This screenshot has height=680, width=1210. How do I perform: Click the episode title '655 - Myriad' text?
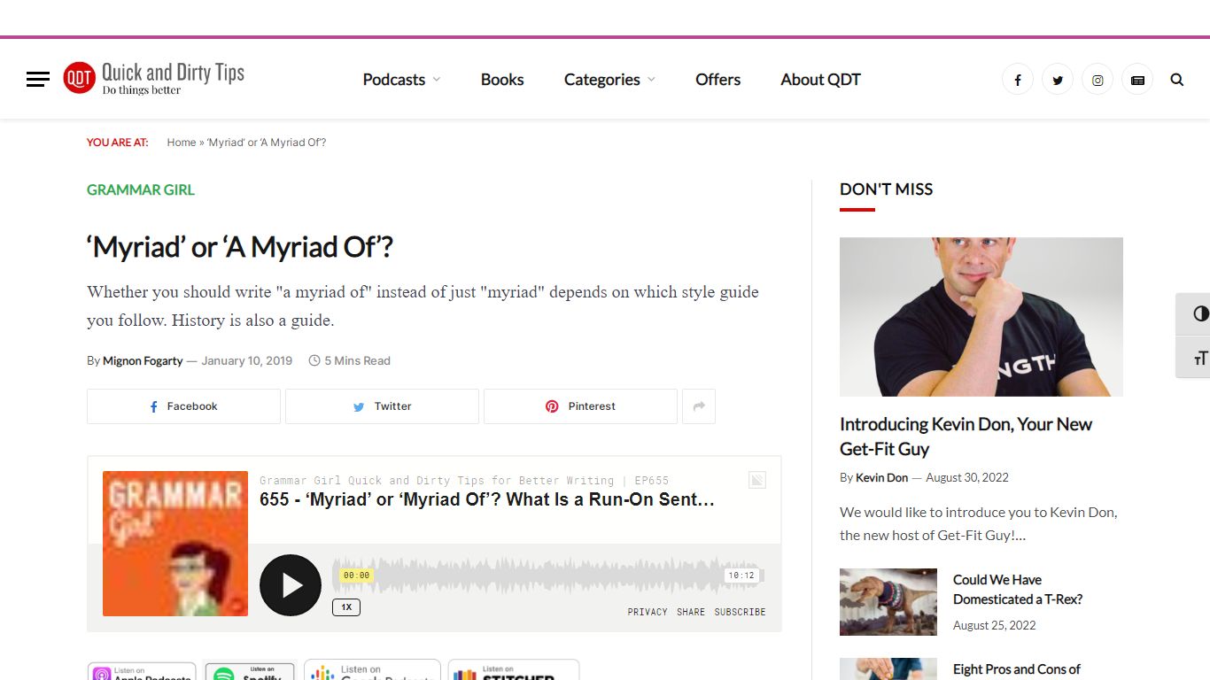[487, 499]
